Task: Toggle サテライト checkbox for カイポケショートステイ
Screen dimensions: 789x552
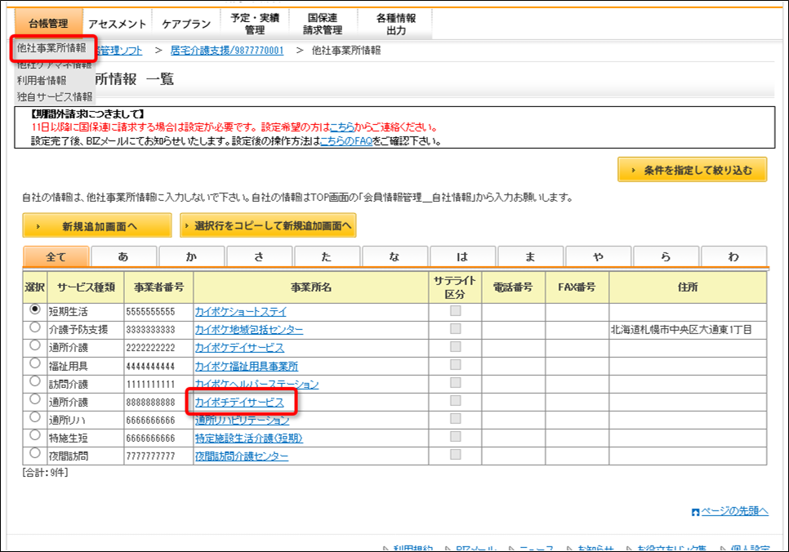Action: (x=456, y=311)
